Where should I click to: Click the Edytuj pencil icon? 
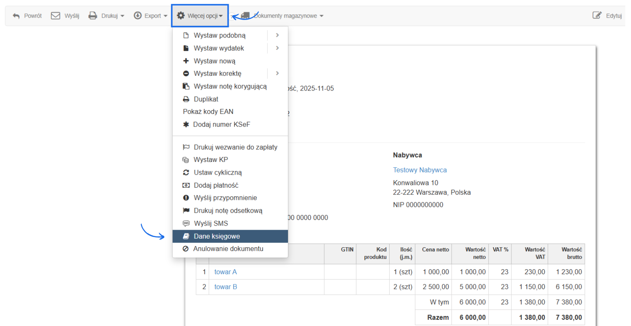[x=597, y=16]
